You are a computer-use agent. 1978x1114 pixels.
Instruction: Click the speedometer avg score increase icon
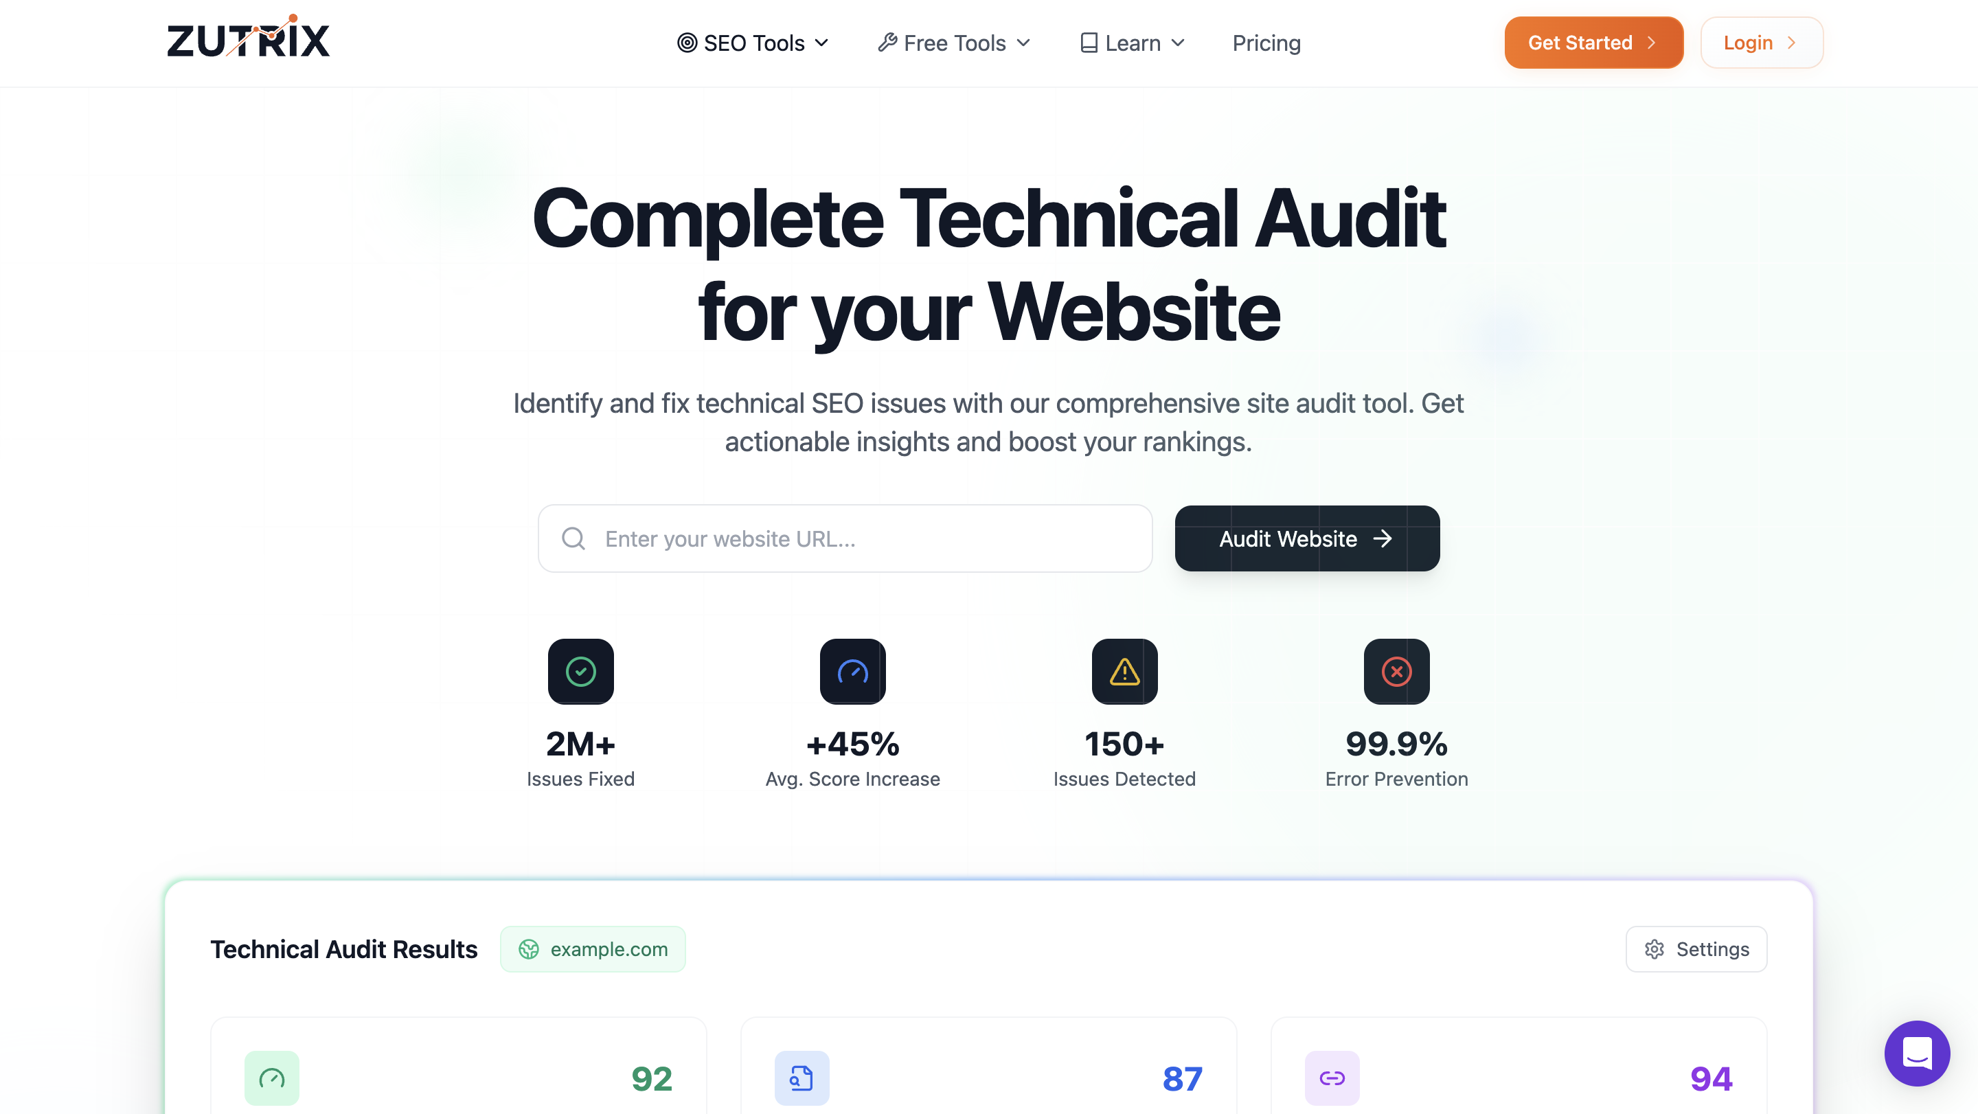click(852, 671)
